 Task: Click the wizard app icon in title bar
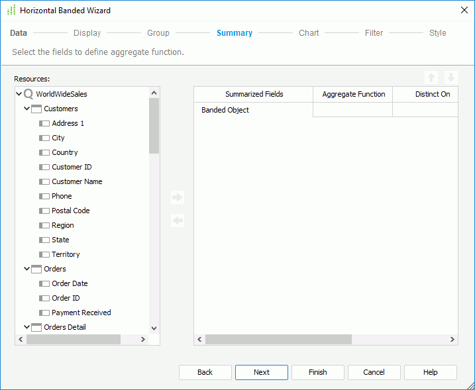[11, 11]
